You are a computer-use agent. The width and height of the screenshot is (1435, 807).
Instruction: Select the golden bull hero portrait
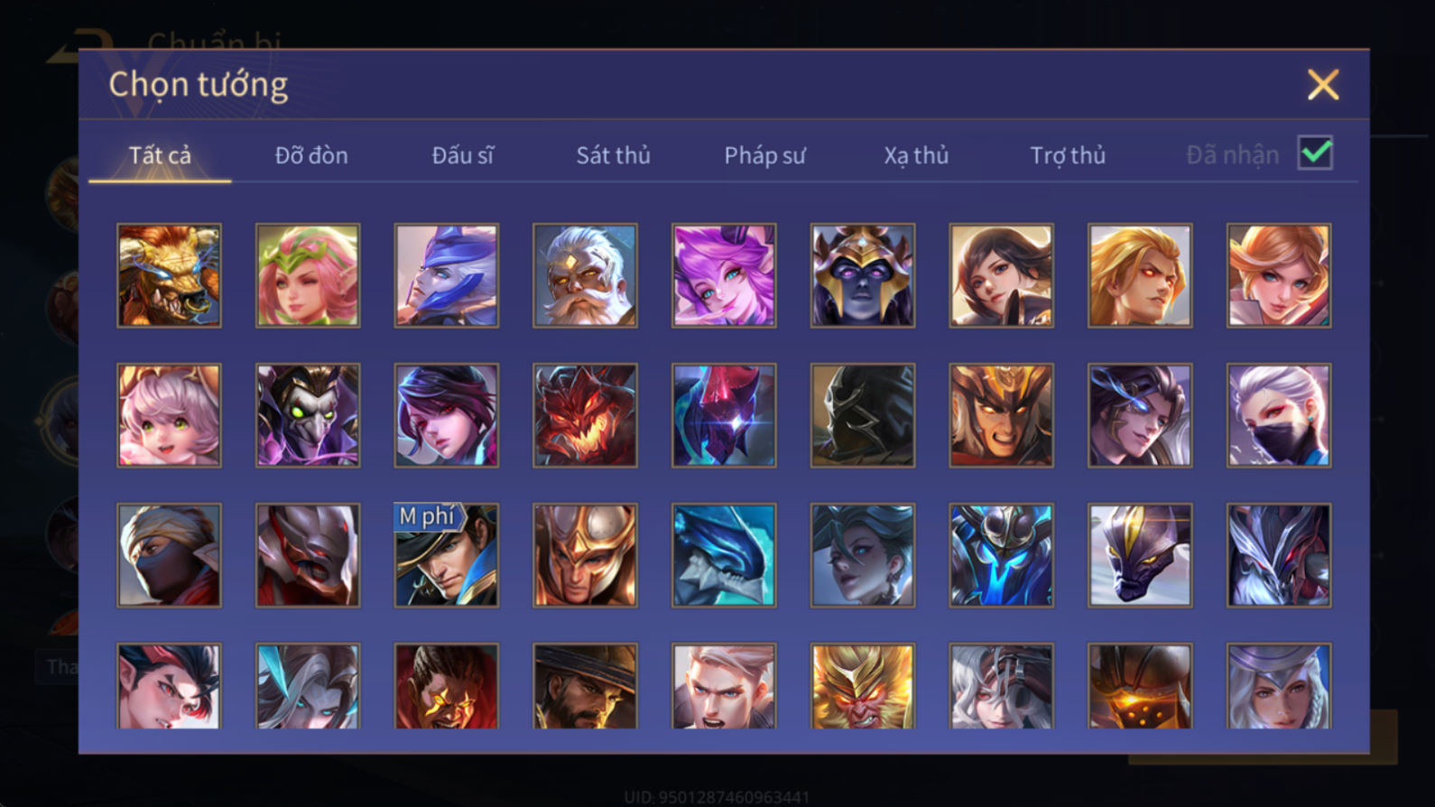[x=169, y=275]
